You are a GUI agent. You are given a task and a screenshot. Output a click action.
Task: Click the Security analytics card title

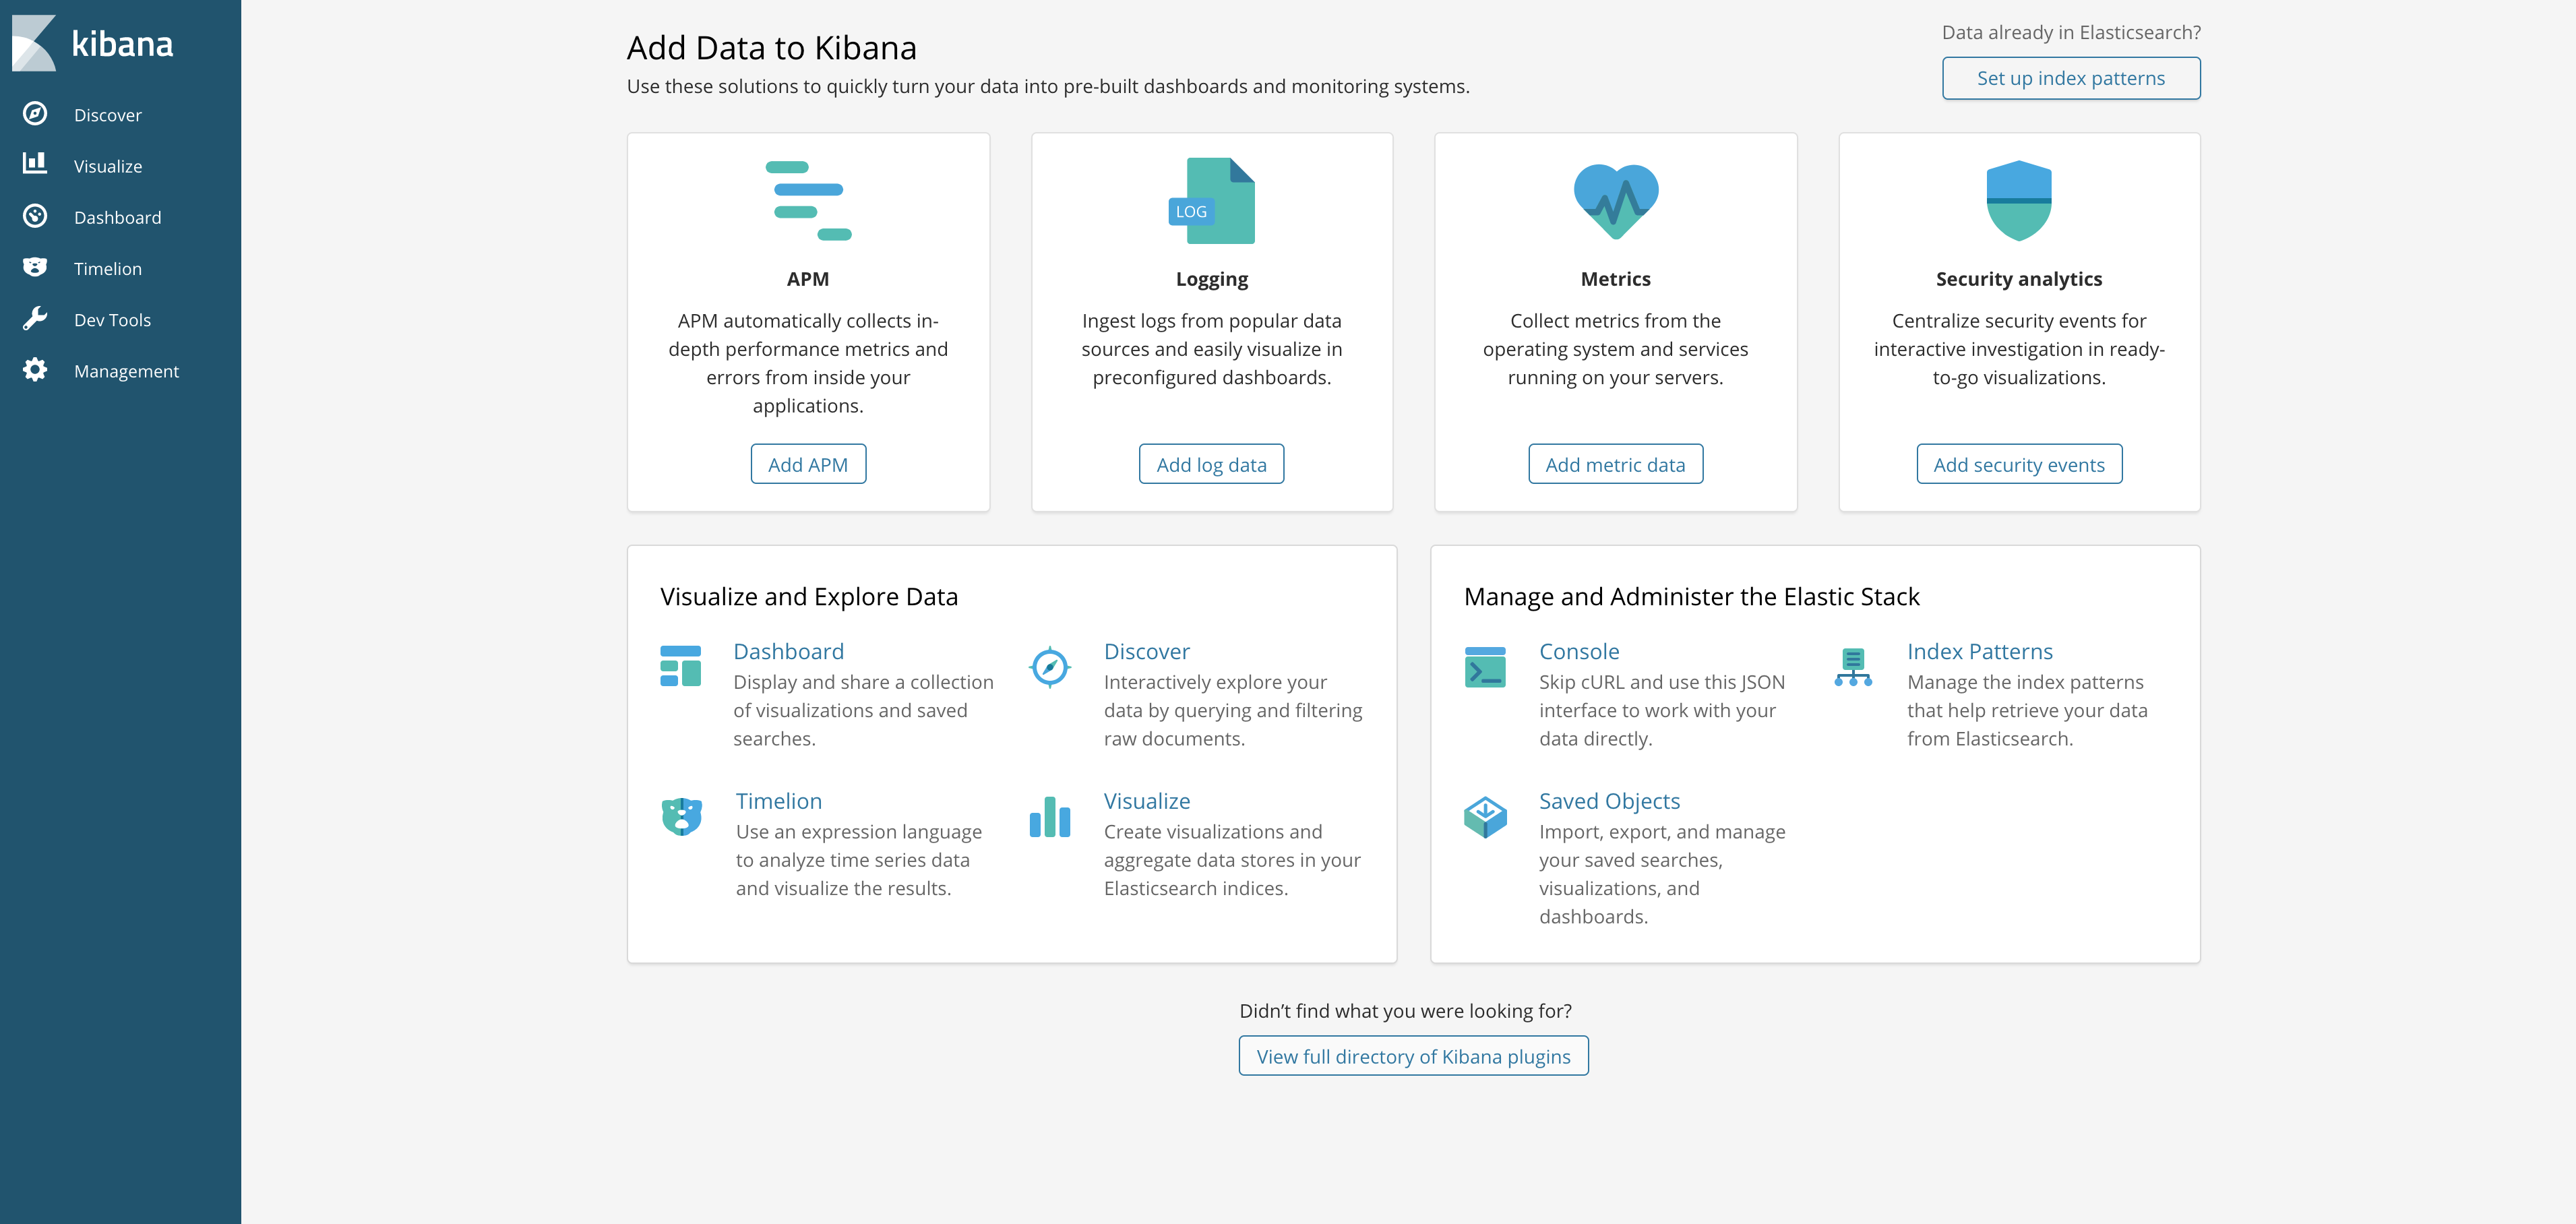click(x=2018, y=279)
